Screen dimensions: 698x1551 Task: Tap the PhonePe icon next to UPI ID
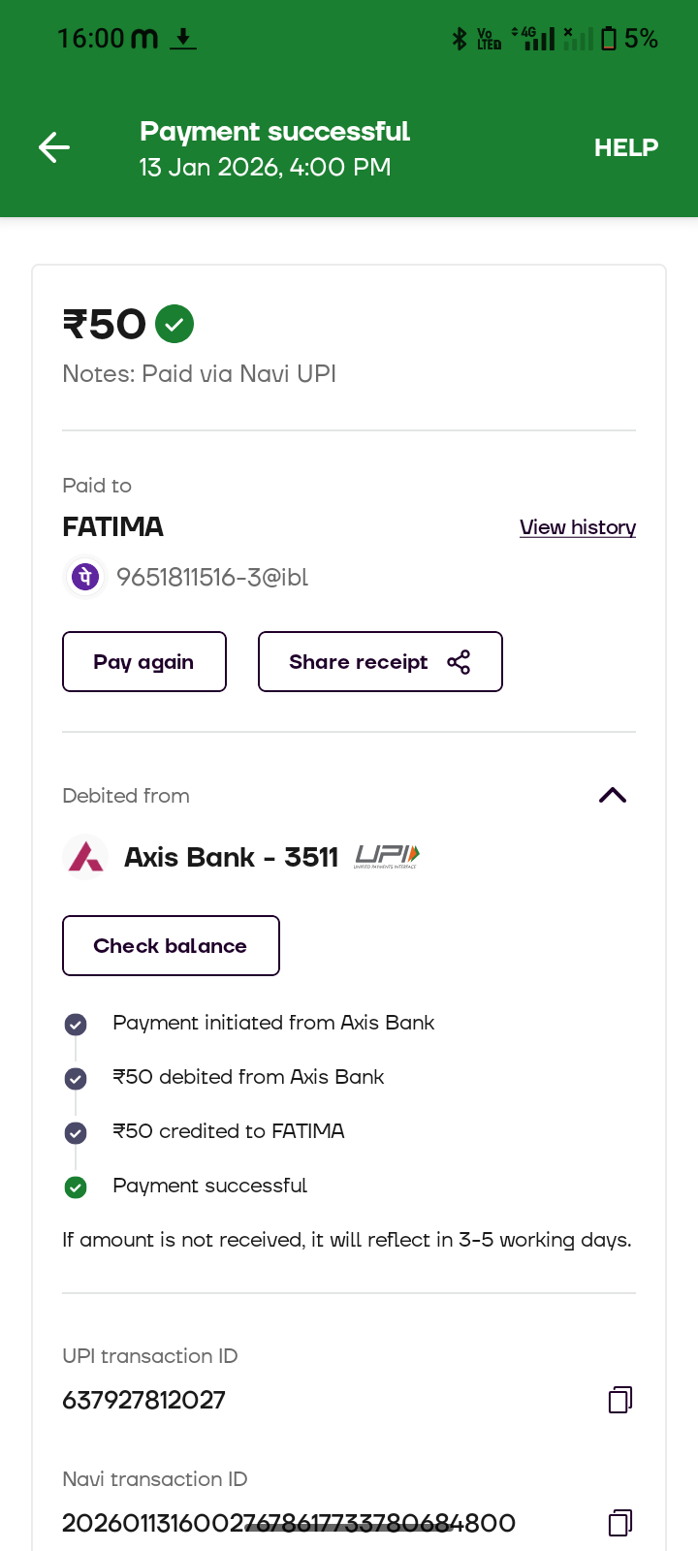pos(85,578)
